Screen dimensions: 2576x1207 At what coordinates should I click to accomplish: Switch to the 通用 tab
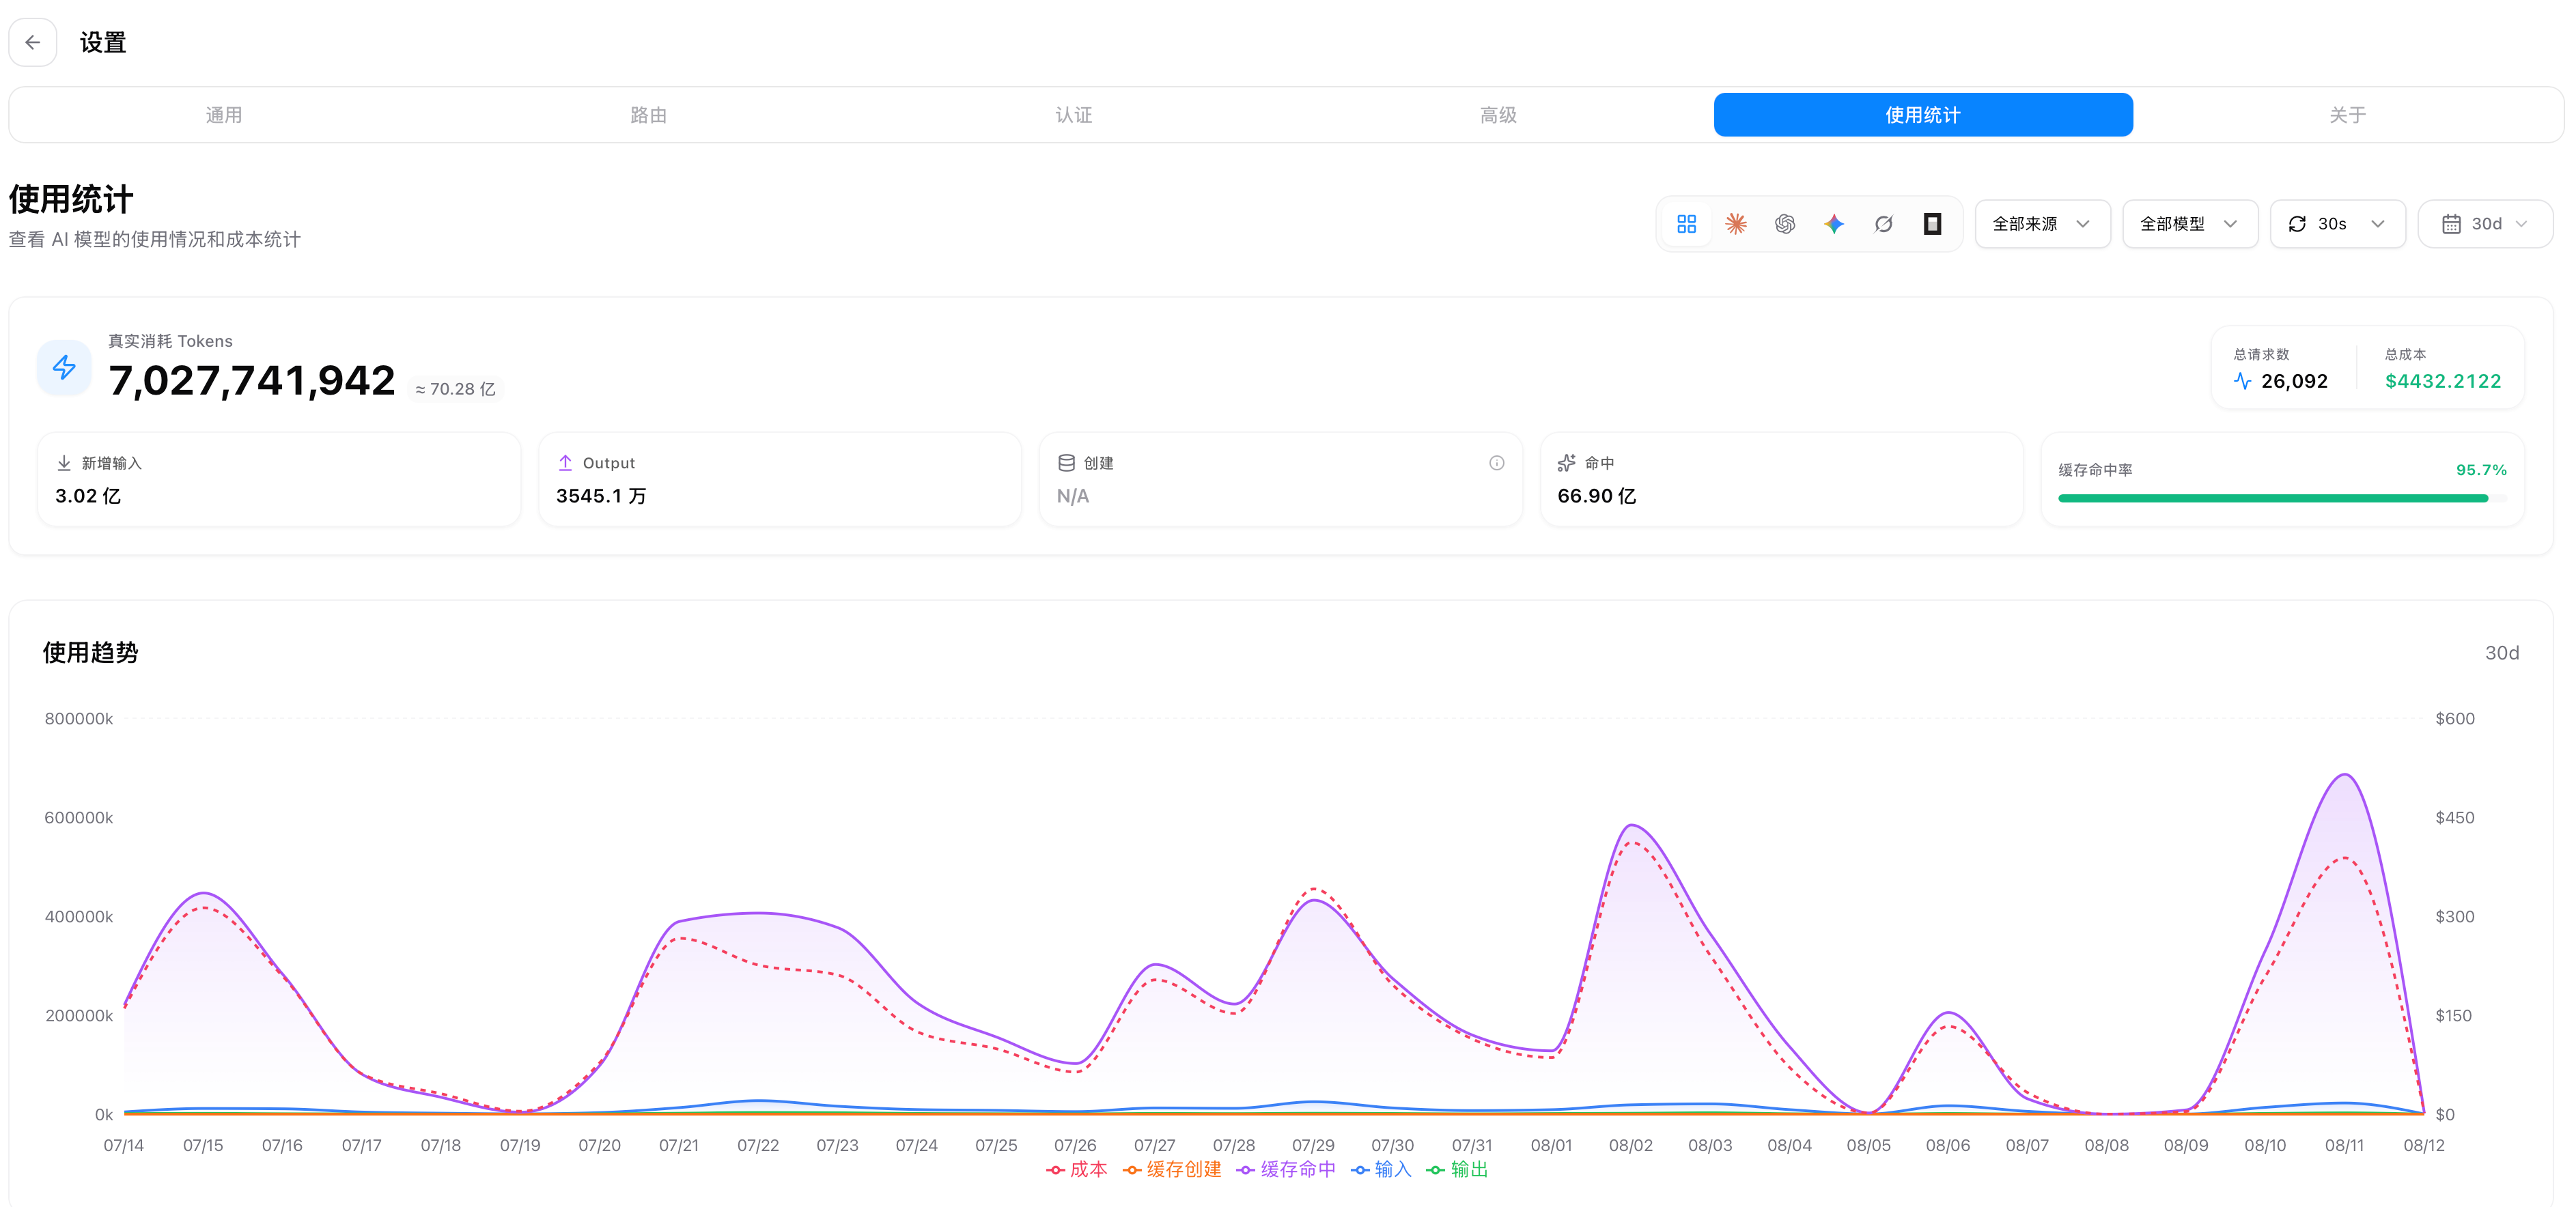(x=224, y=115)
